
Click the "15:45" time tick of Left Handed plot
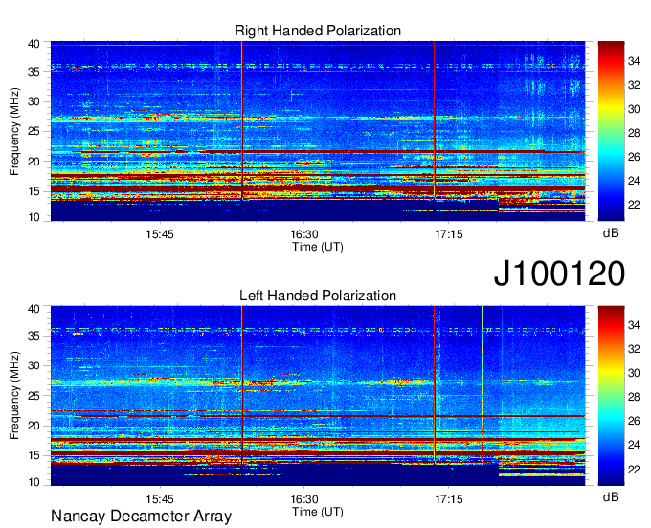pyautogui.click(x=160, y=499)
